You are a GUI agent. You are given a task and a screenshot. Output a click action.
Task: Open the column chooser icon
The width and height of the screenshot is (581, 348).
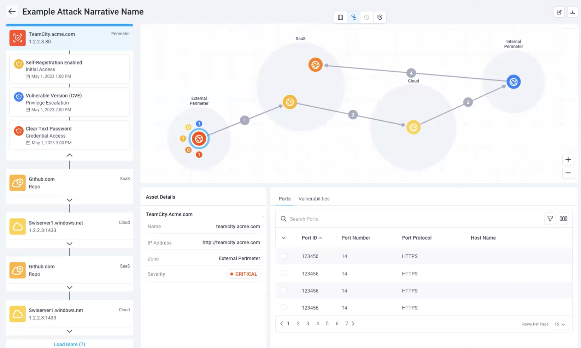point(563,219)
